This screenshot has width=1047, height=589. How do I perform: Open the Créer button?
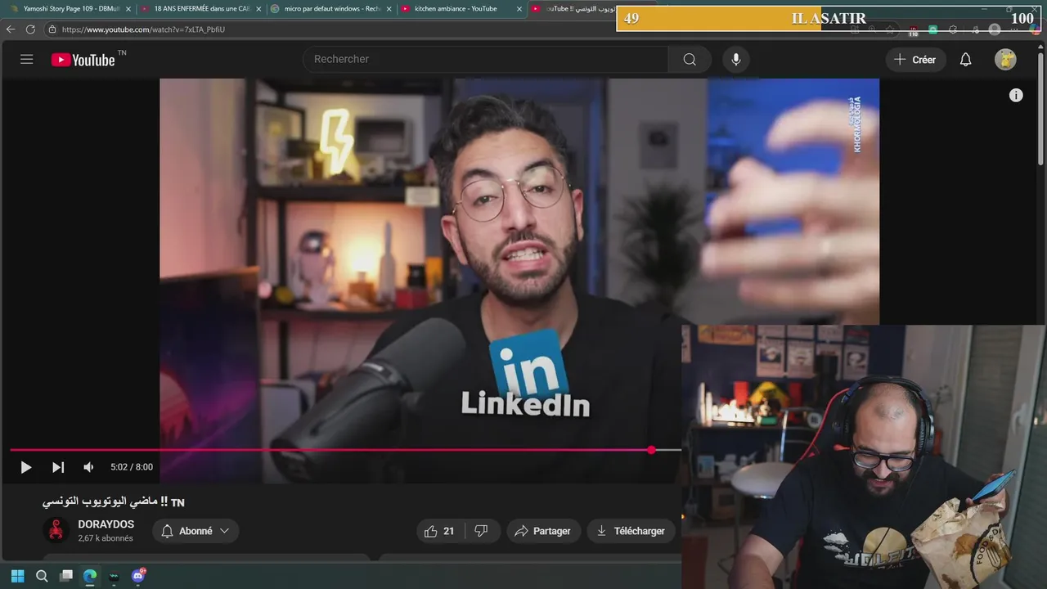tap(915, 60)
